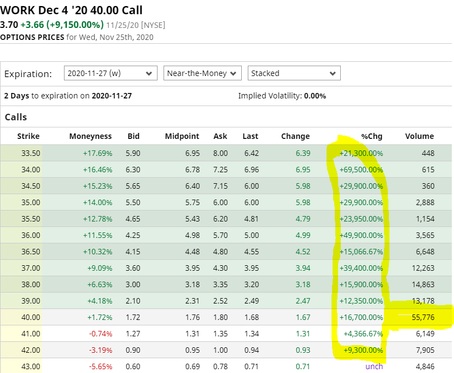Sort table by Volume column header

click(x=420, y=136)
